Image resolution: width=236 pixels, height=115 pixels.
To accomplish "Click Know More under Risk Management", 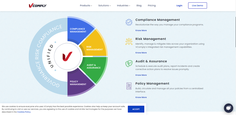I will (x=141, y=53).
